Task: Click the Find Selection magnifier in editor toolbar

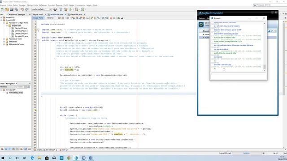Action: 74,18
